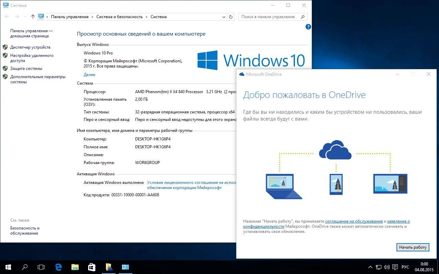The width and height of the screenshot is (439, 274).
Task: Select installed memory value '2,00 ГБ'
Action: pos(142,99)
